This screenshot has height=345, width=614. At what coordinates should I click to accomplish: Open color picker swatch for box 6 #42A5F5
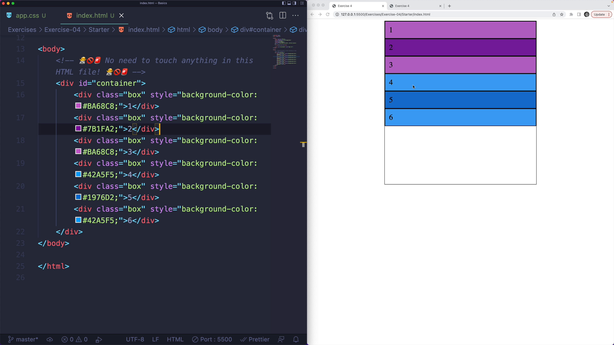click(x=78, y=220)
